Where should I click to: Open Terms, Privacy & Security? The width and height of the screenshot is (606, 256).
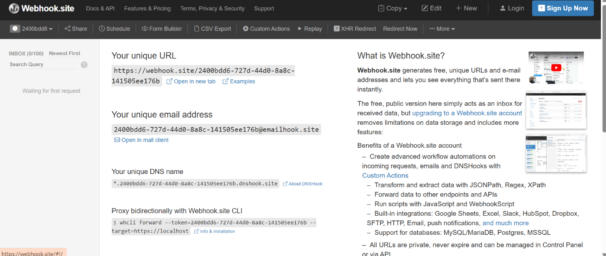coord(213,8)
